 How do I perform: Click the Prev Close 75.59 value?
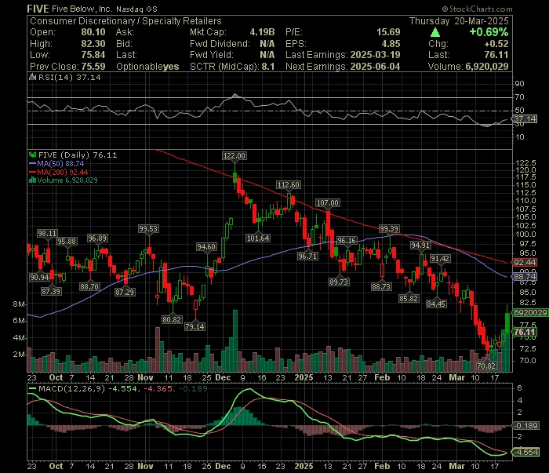pos(93,67)
